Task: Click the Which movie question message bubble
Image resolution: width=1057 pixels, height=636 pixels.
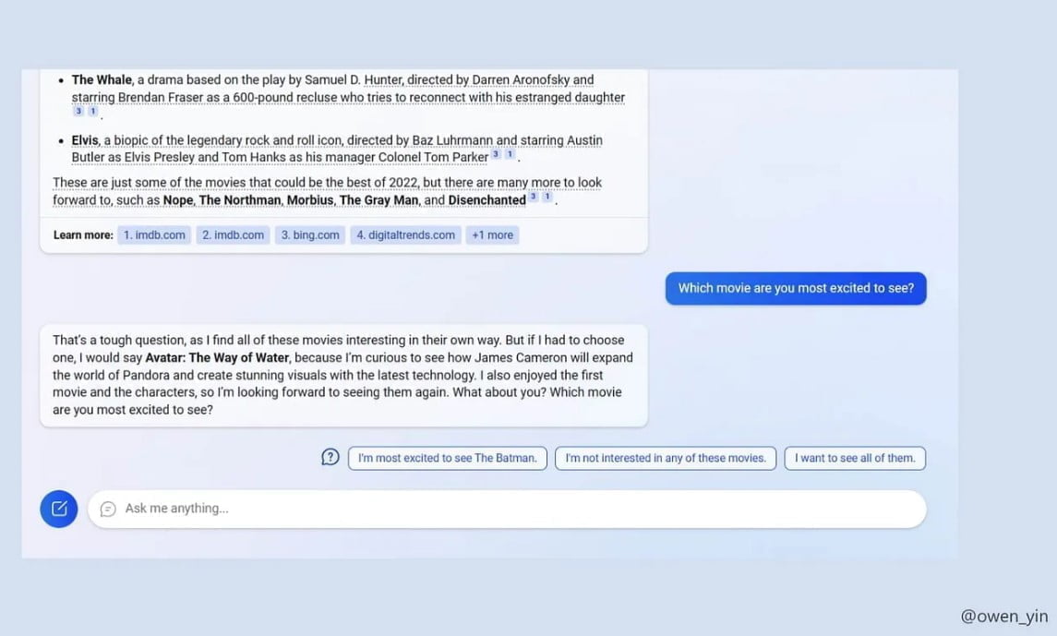Action: coord(795,287)
